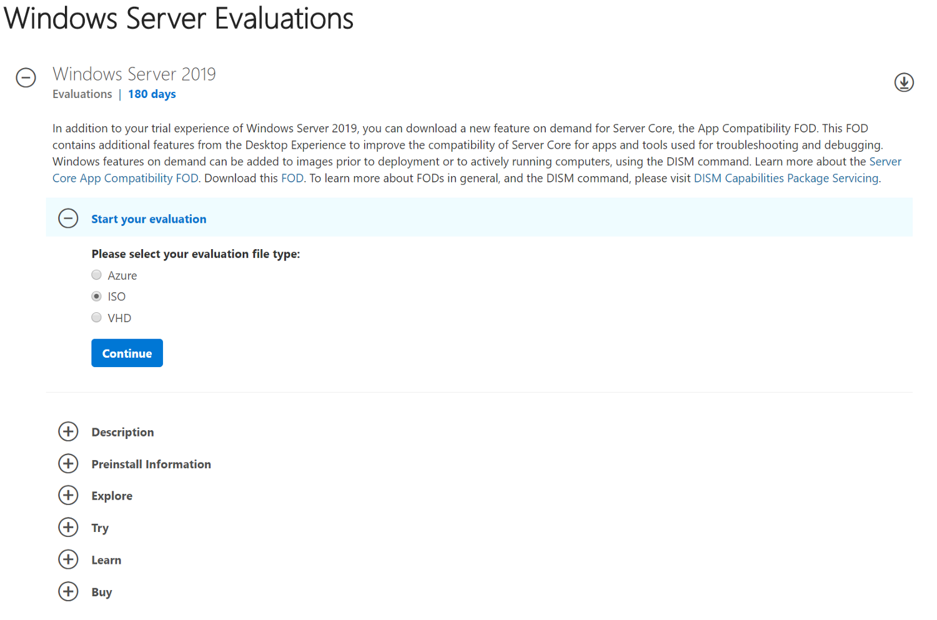
Task: Click the Windows Server 2019 title
Action: [134, 74]
